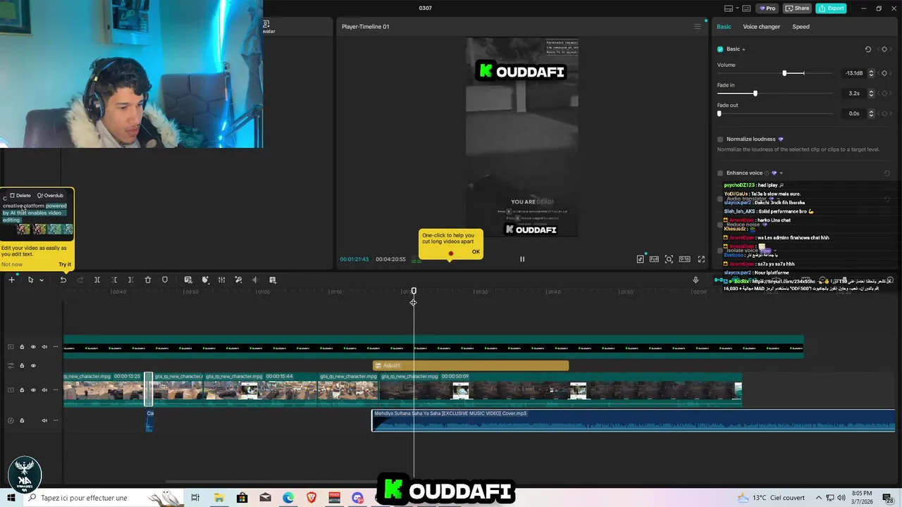Screen dimensions: 902x507
Task: Uncheck the Basic section checkbox
Action: [720, 49]
